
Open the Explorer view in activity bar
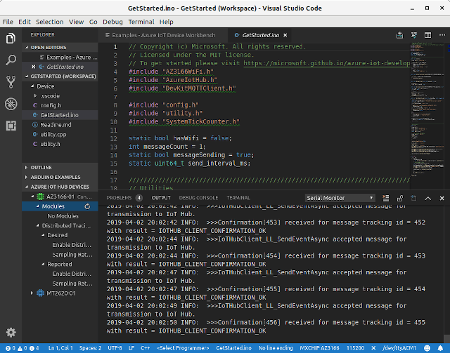[x=11, y=39]
